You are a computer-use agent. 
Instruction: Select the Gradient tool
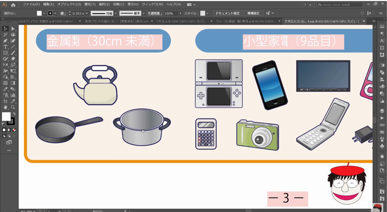[13, 83]
